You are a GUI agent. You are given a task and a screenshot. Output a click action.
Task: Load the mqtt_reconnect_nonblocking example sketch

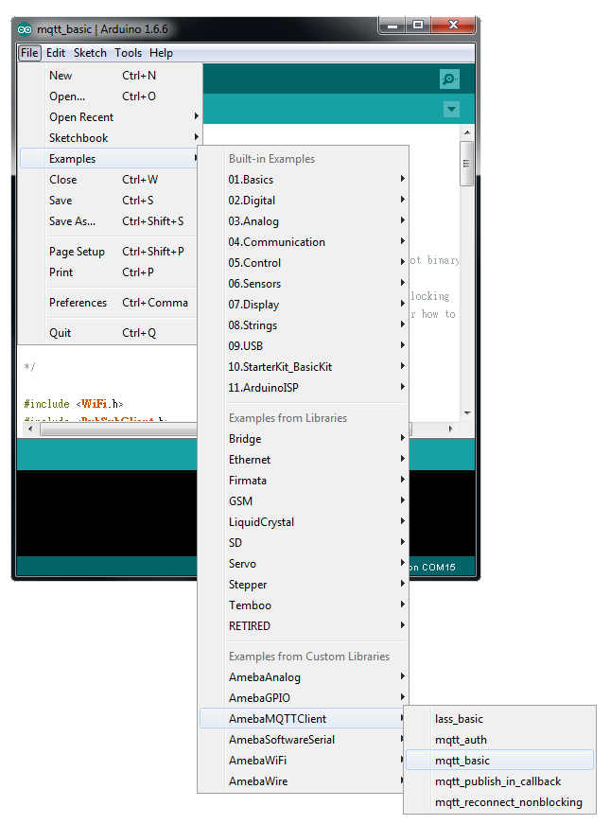[499, 802]
